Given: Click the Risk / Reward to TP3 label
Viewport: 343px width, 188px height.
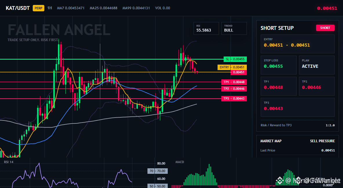Looking at the screenshot, I should [276, 125].
